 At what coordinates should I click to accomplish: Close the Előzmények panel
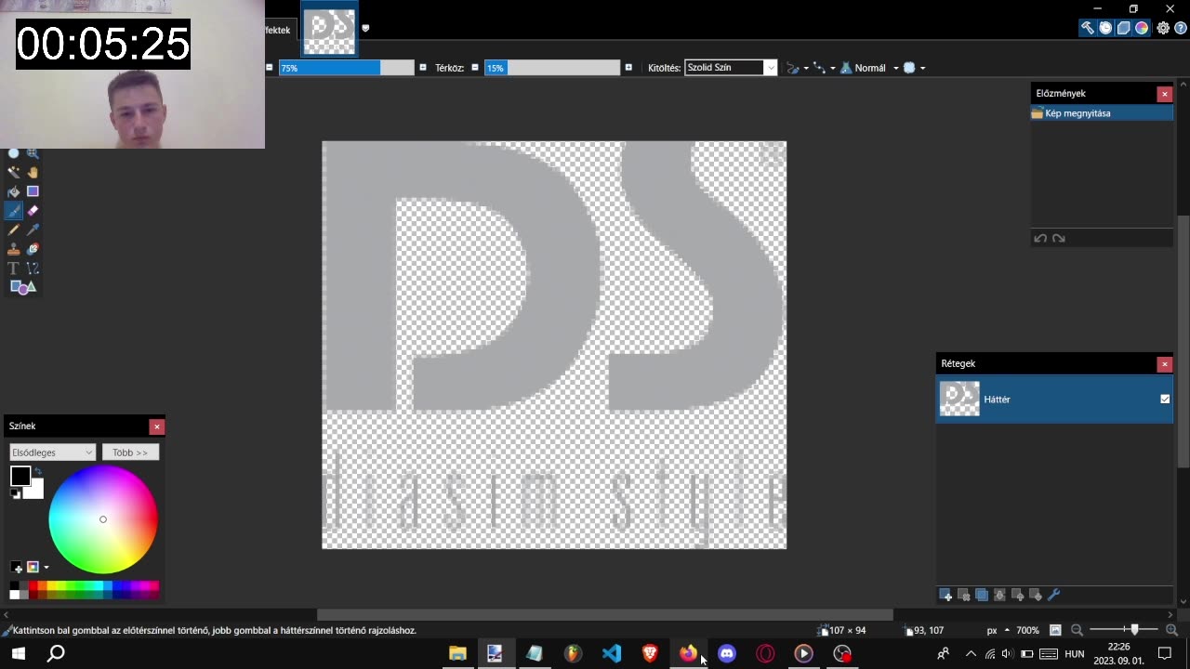pyautogui.click(x=1164, y=94)
